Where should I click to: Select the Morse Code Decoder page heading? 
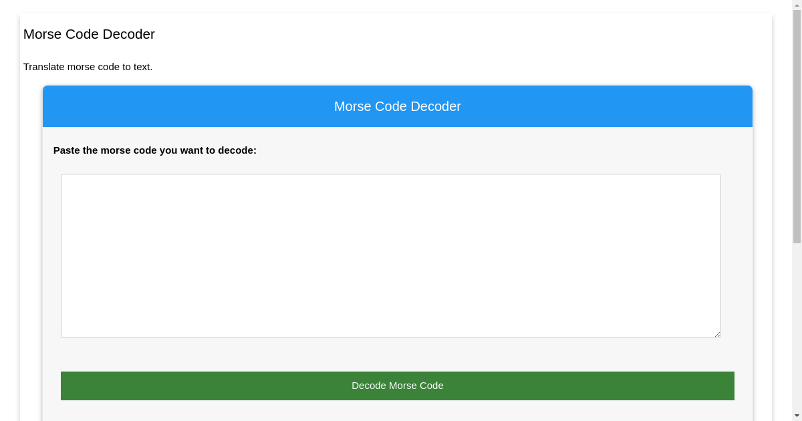pyautogui.click(x=89, y=34)
